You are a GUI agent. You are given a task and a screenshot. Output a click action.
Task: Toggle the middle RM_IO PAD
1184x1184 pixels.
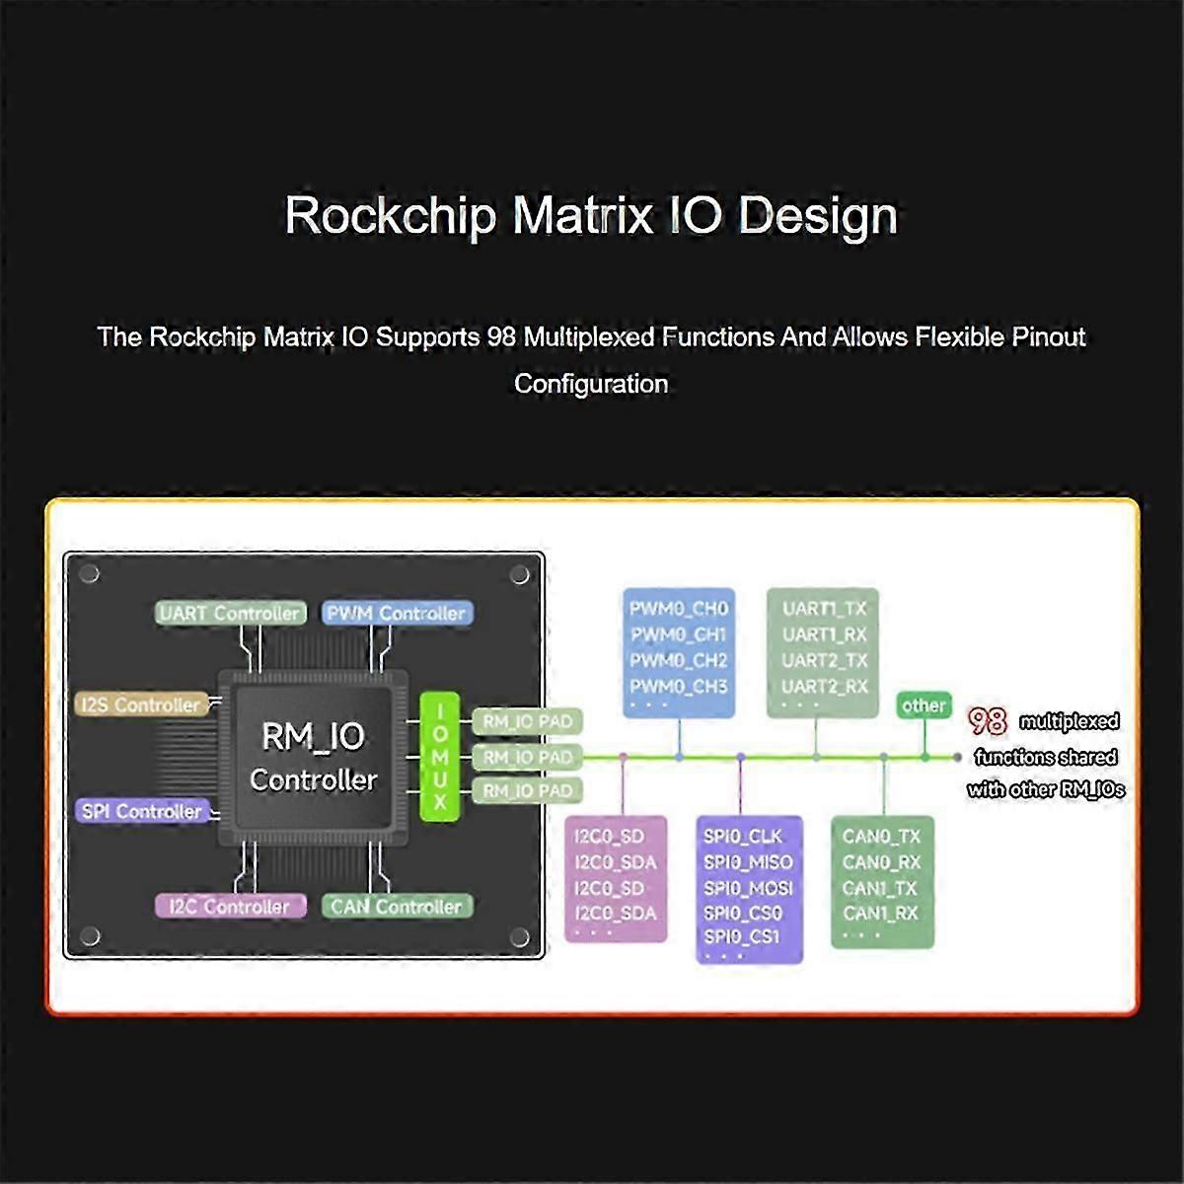point(527,758)
